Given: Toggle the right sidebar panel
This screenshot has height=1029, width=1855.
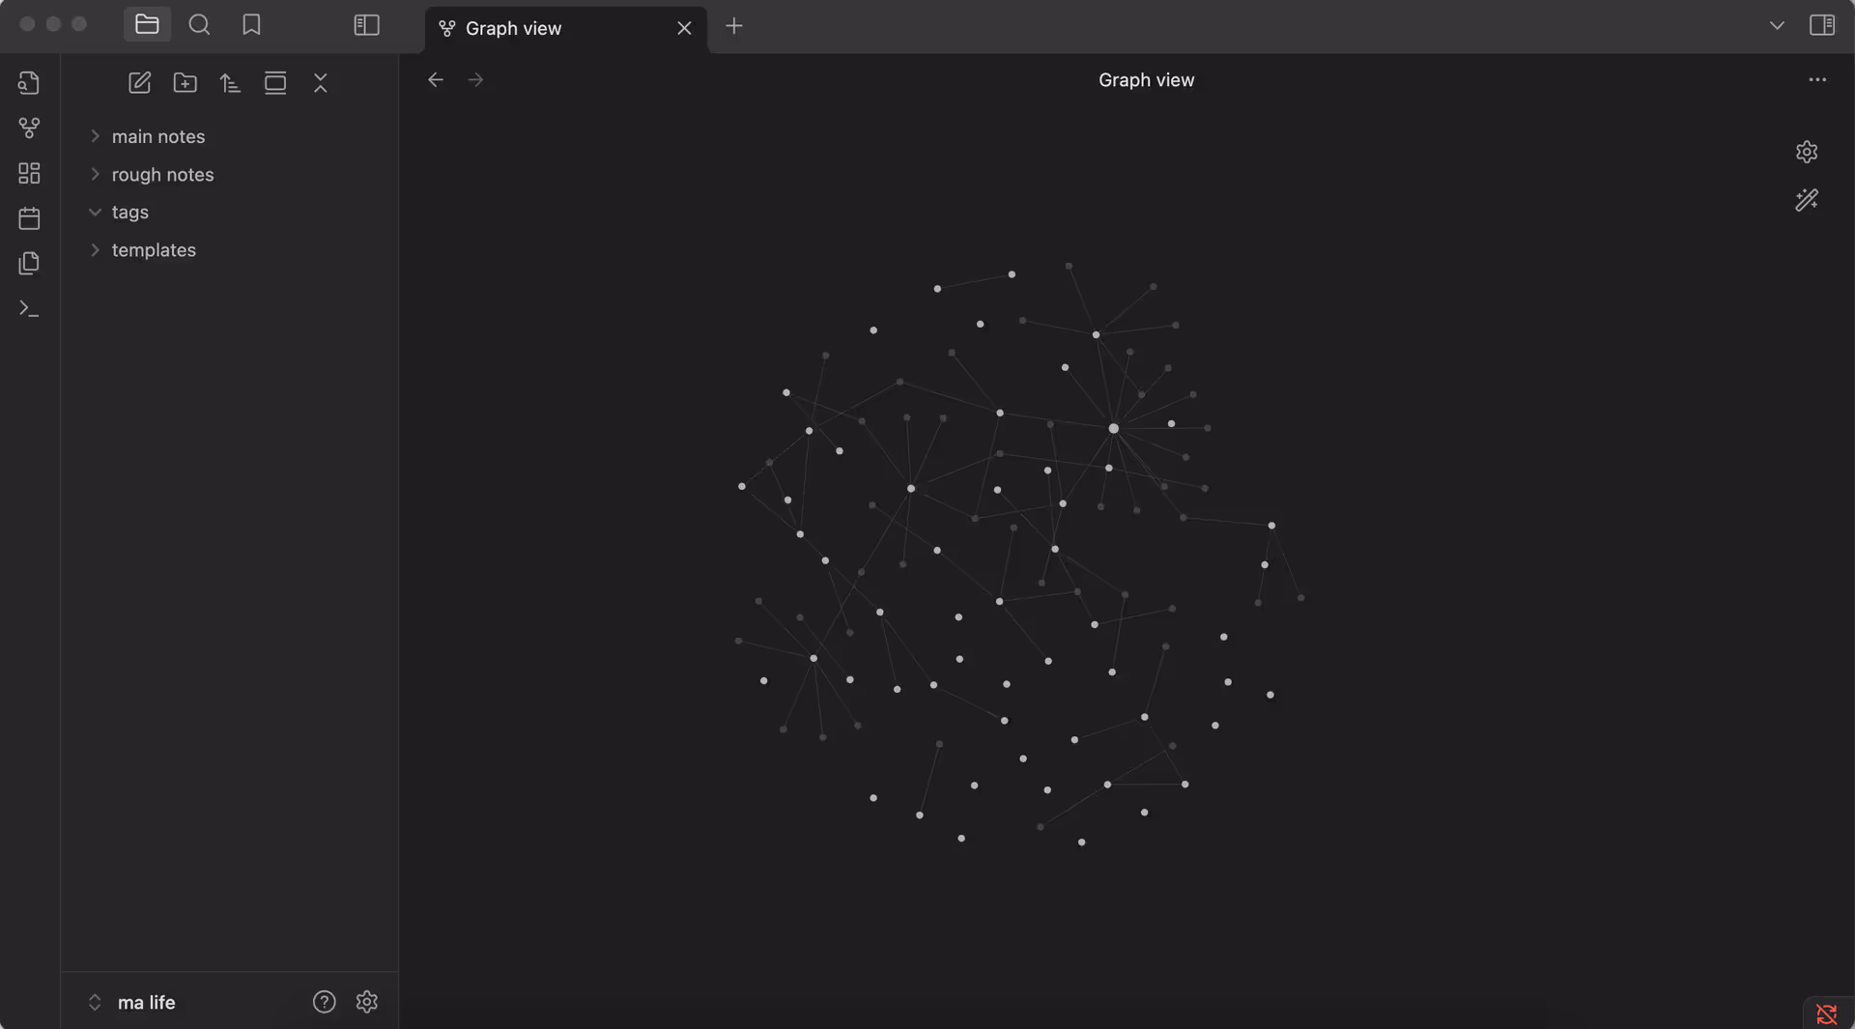Looking at the screenshot, I should click(x=1824, y=25).
